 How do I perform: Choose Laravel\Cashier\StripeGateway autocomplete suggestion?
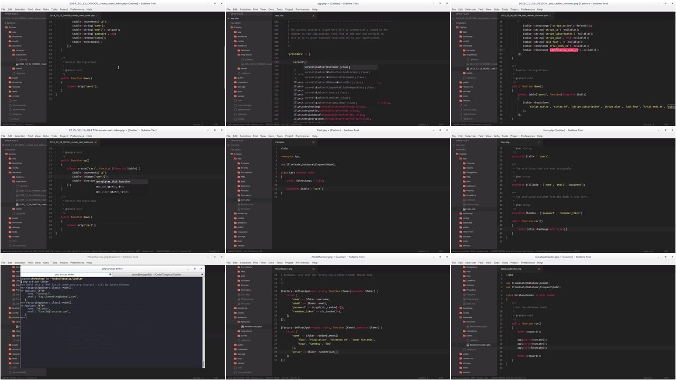pyautogui.click(x=340, y=102)
